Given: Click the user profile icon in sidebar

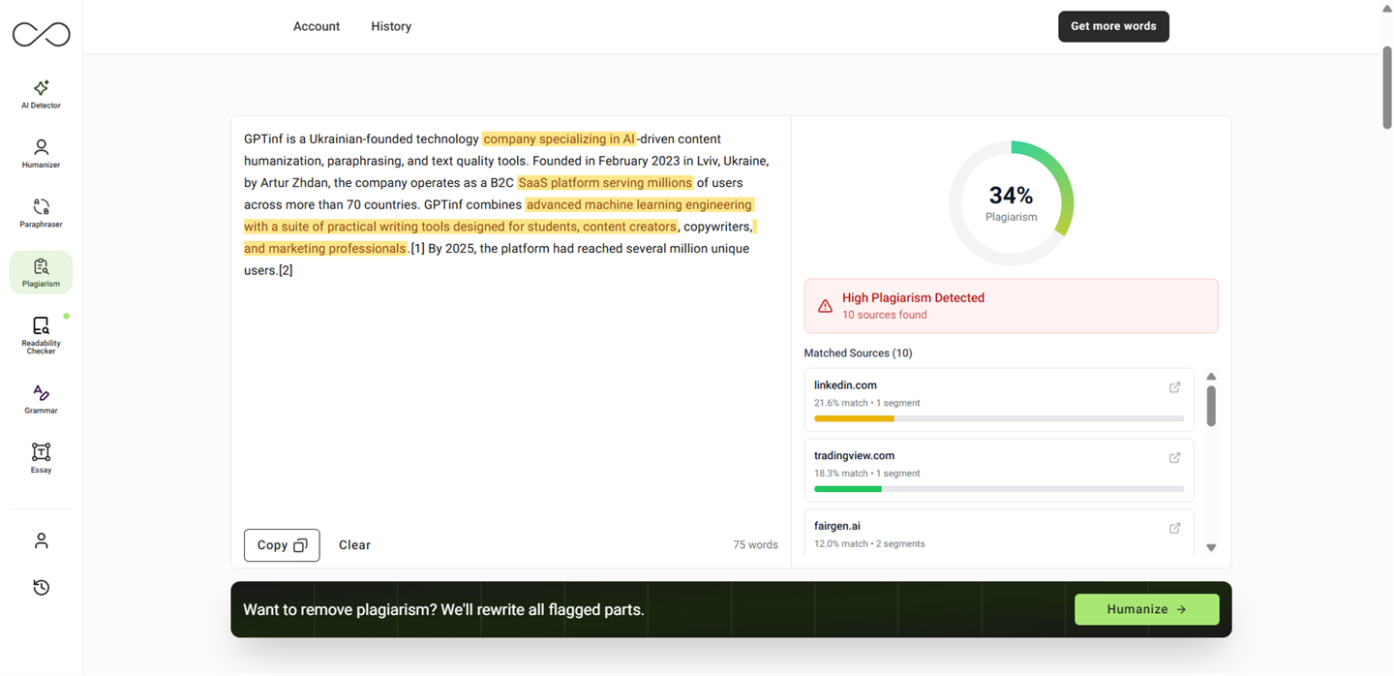Looking at the screenshot, I should [x=41, y=540].
